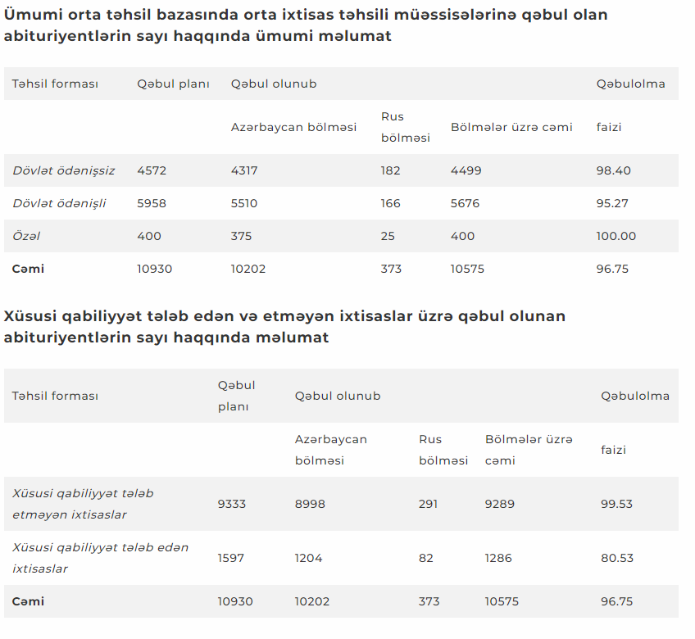Select the 'Dövlət ödənişli' row label

59,203
